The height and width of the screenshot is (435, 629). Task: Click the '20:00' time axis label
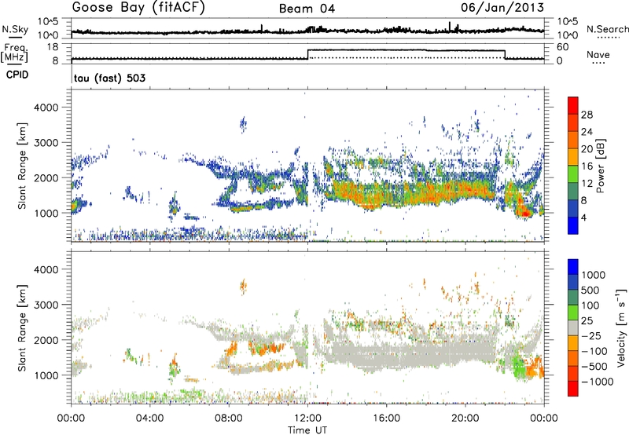coord(465,418)
